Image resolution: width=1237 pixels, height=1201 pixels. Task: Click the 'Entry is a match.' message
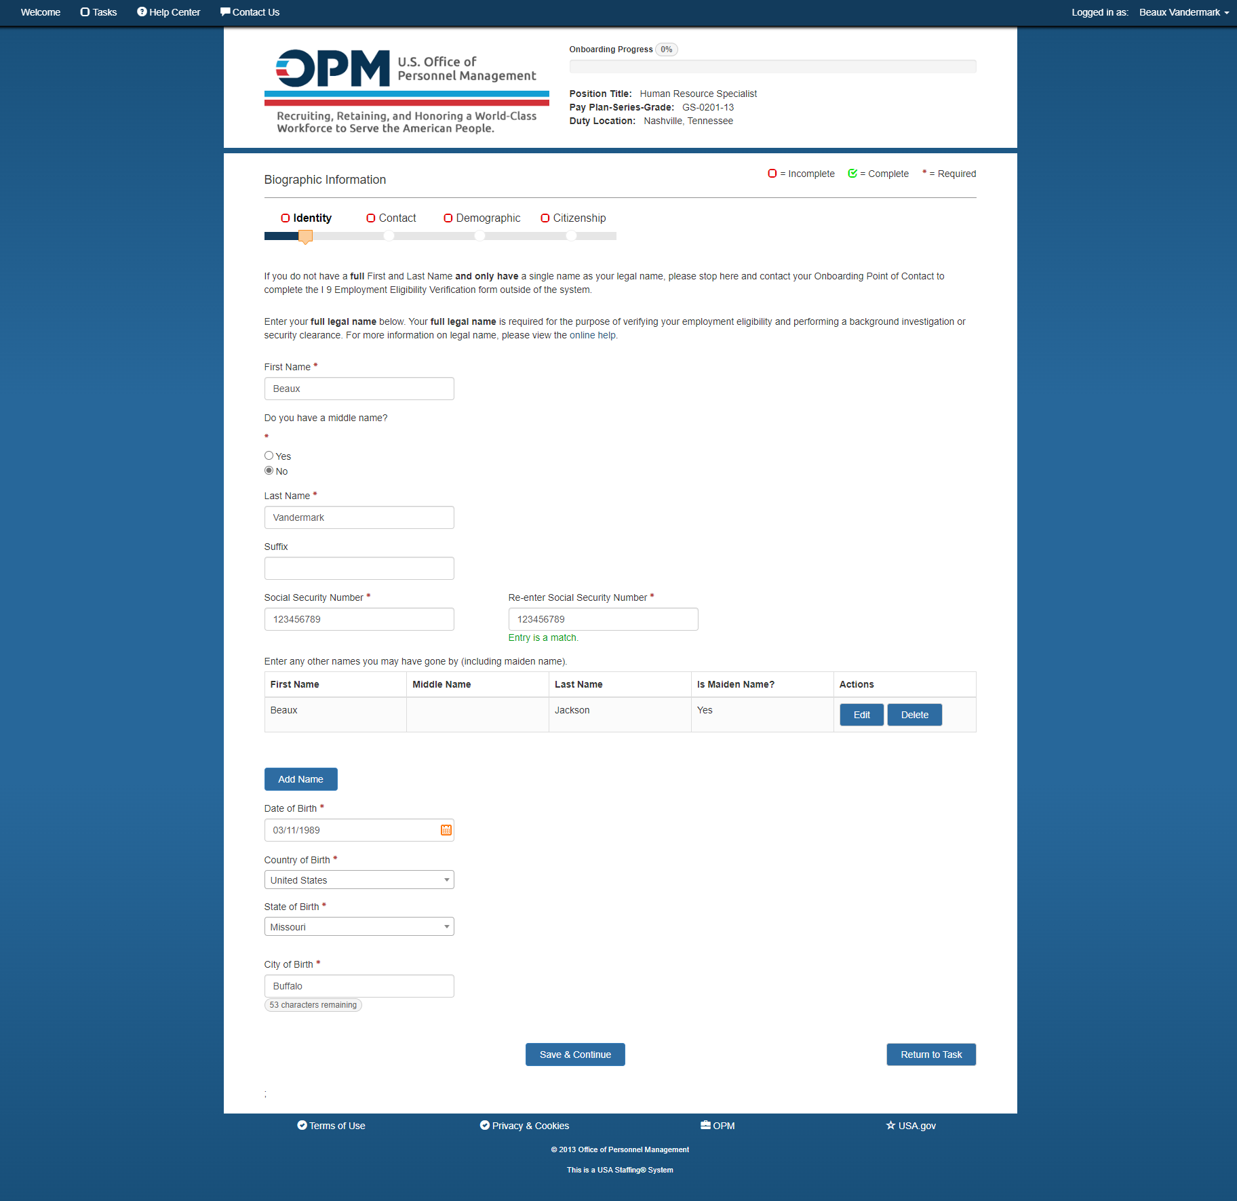[543, 638]
